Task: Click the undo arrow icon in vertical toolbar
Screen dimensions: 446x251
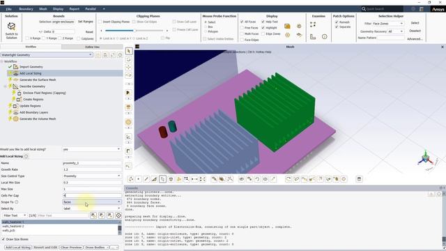Action: pyautogui.click(x=128, y=166)
